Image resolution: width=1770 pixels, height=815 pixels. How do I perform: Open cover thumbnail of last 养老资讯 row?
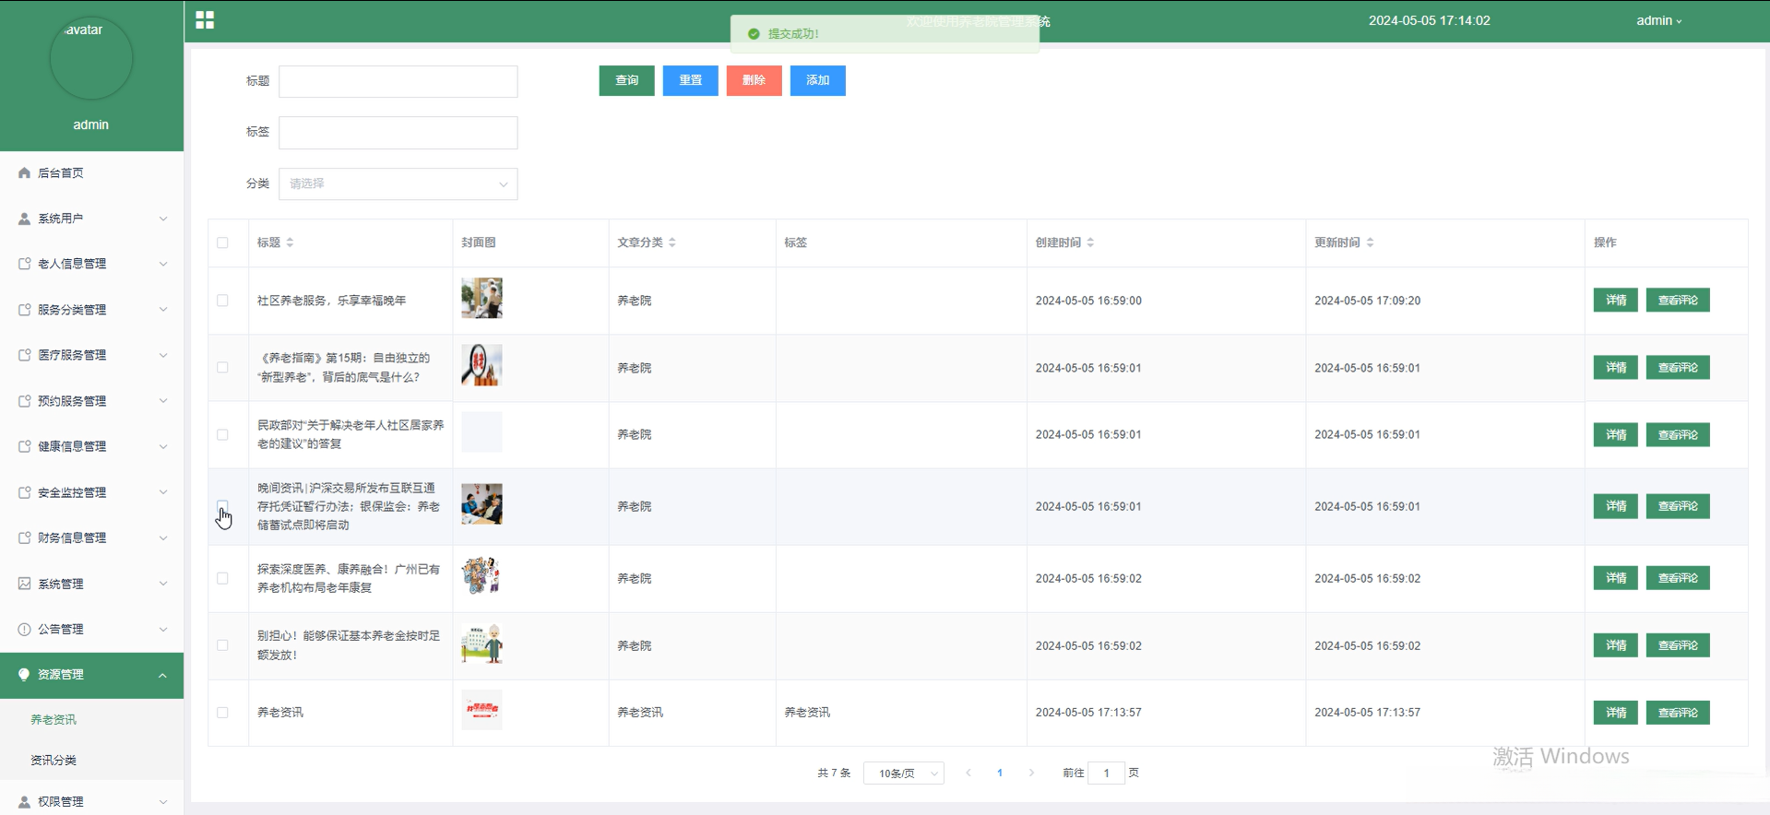481,710
